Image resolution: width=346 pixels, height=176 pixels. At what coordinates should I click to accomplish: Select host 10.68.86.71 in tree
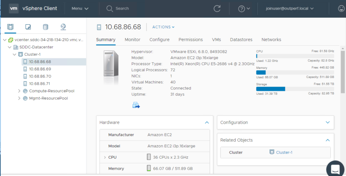(x=39, y=83)
